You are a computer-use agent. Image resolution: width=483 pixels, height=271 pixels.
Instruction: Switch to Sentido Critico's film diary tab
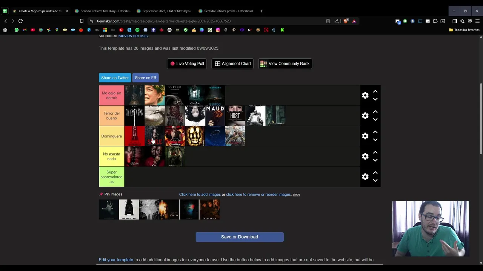click(102, 11)
